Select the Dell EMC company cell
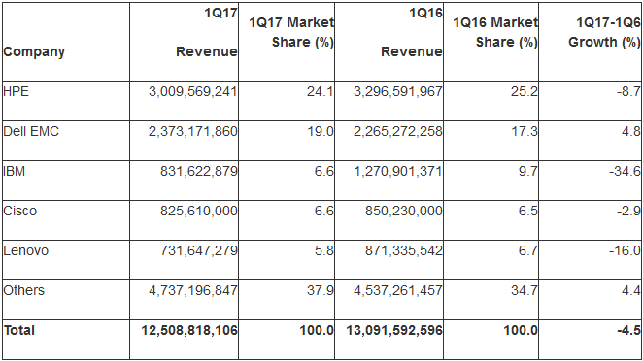The width and height of the screenshot is (643, 361). 31,131
